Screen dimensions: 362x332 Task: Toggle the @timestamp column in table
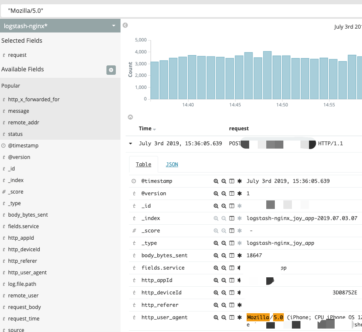pyautogui.click(x=232, y=181)
